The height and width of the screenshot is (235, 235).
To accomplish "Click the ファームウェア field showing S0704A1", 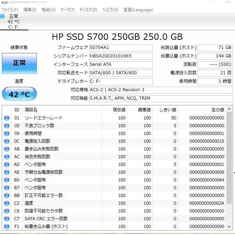I will coord(120,48).
